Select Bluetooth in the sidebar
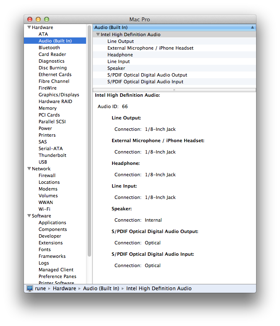The width and height of the screenshot is (280, 326). click(49, 48)
